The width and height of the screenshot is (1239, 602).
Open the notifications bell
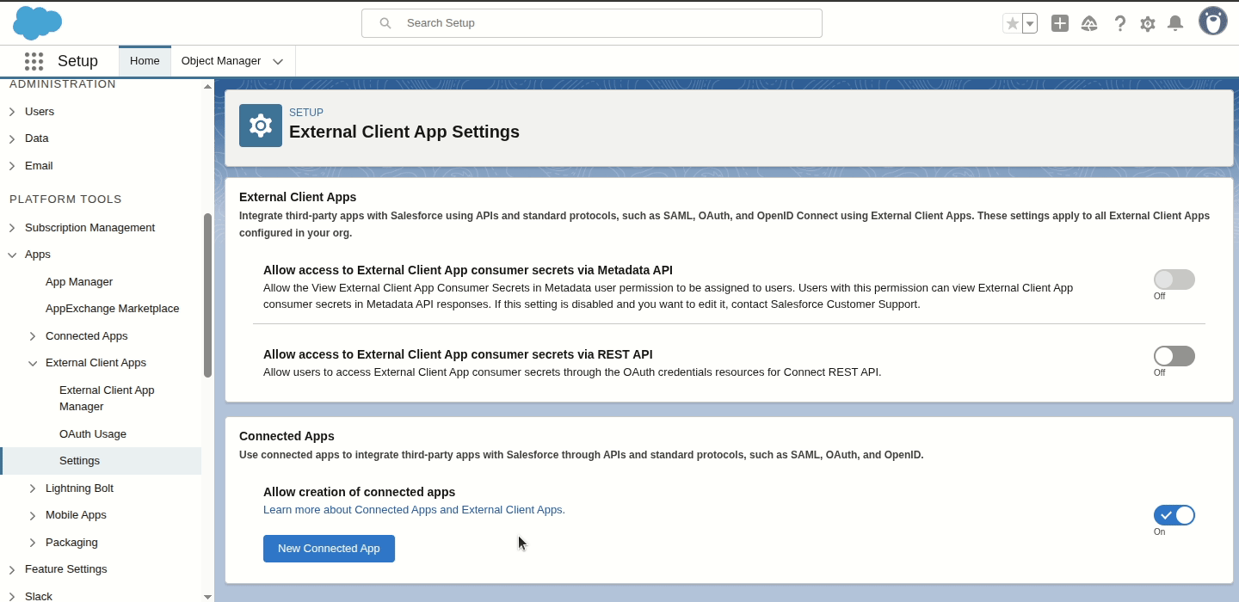tap(1174, 23)
